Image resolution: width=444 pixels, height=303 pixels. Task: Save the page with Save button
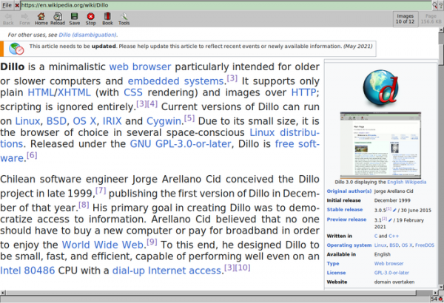pyautogui.click(x=74, y=18)
